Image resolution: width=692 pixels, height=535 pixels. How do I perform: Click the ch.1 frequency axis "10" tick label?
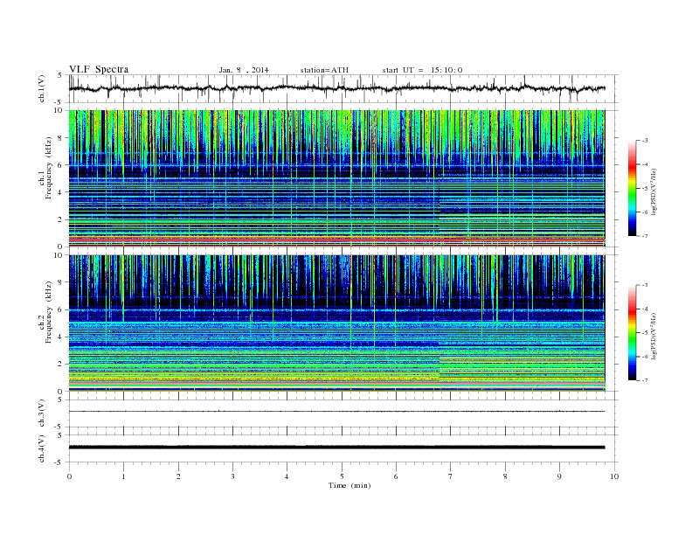[59, 110]
